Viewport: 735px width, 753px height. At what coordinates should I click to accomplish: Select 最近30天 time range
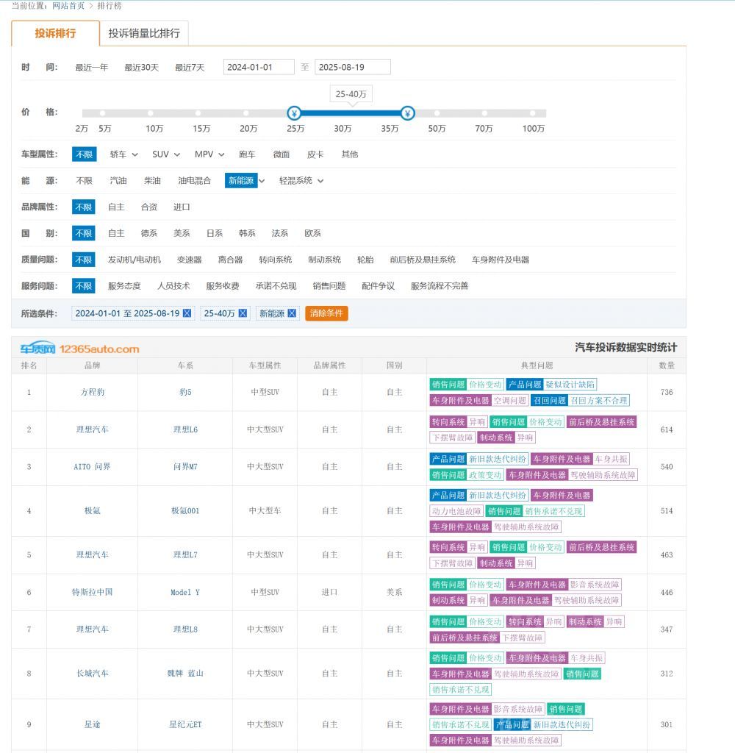click(x=141, y=67)
